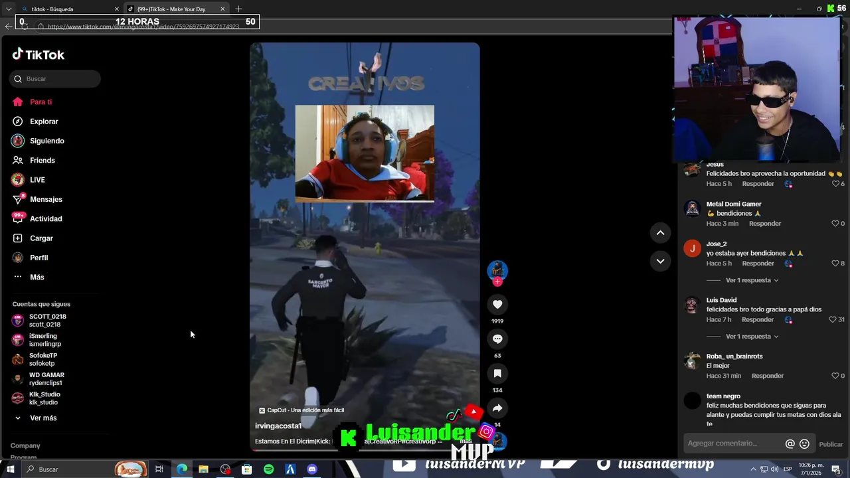Insert a mention with the @ icon
The image size is (850, 478).
point(790,444)
